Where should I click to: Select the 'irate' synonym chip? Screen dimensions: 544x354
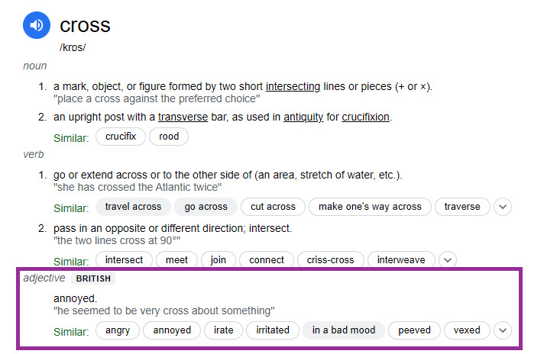click(x=223, y=330)
